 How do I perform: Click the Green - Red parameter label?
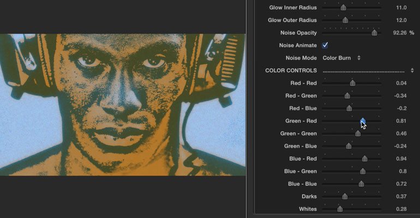[x=301, y=121]
